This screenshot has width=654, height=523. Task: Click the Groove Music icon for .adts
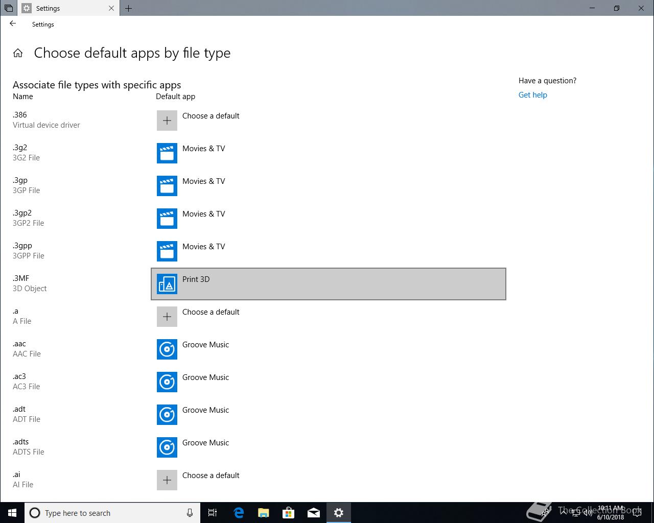[x=167, y=447]
